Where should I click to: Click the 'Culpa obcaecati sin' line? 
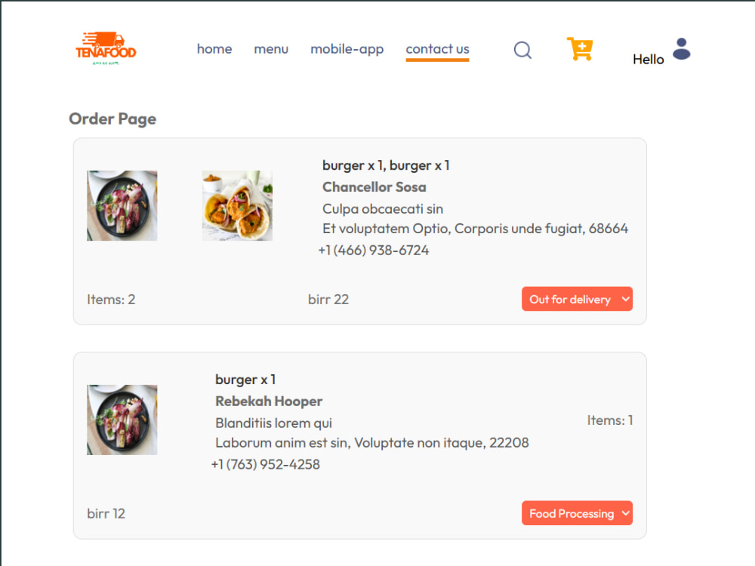[382, 209]
